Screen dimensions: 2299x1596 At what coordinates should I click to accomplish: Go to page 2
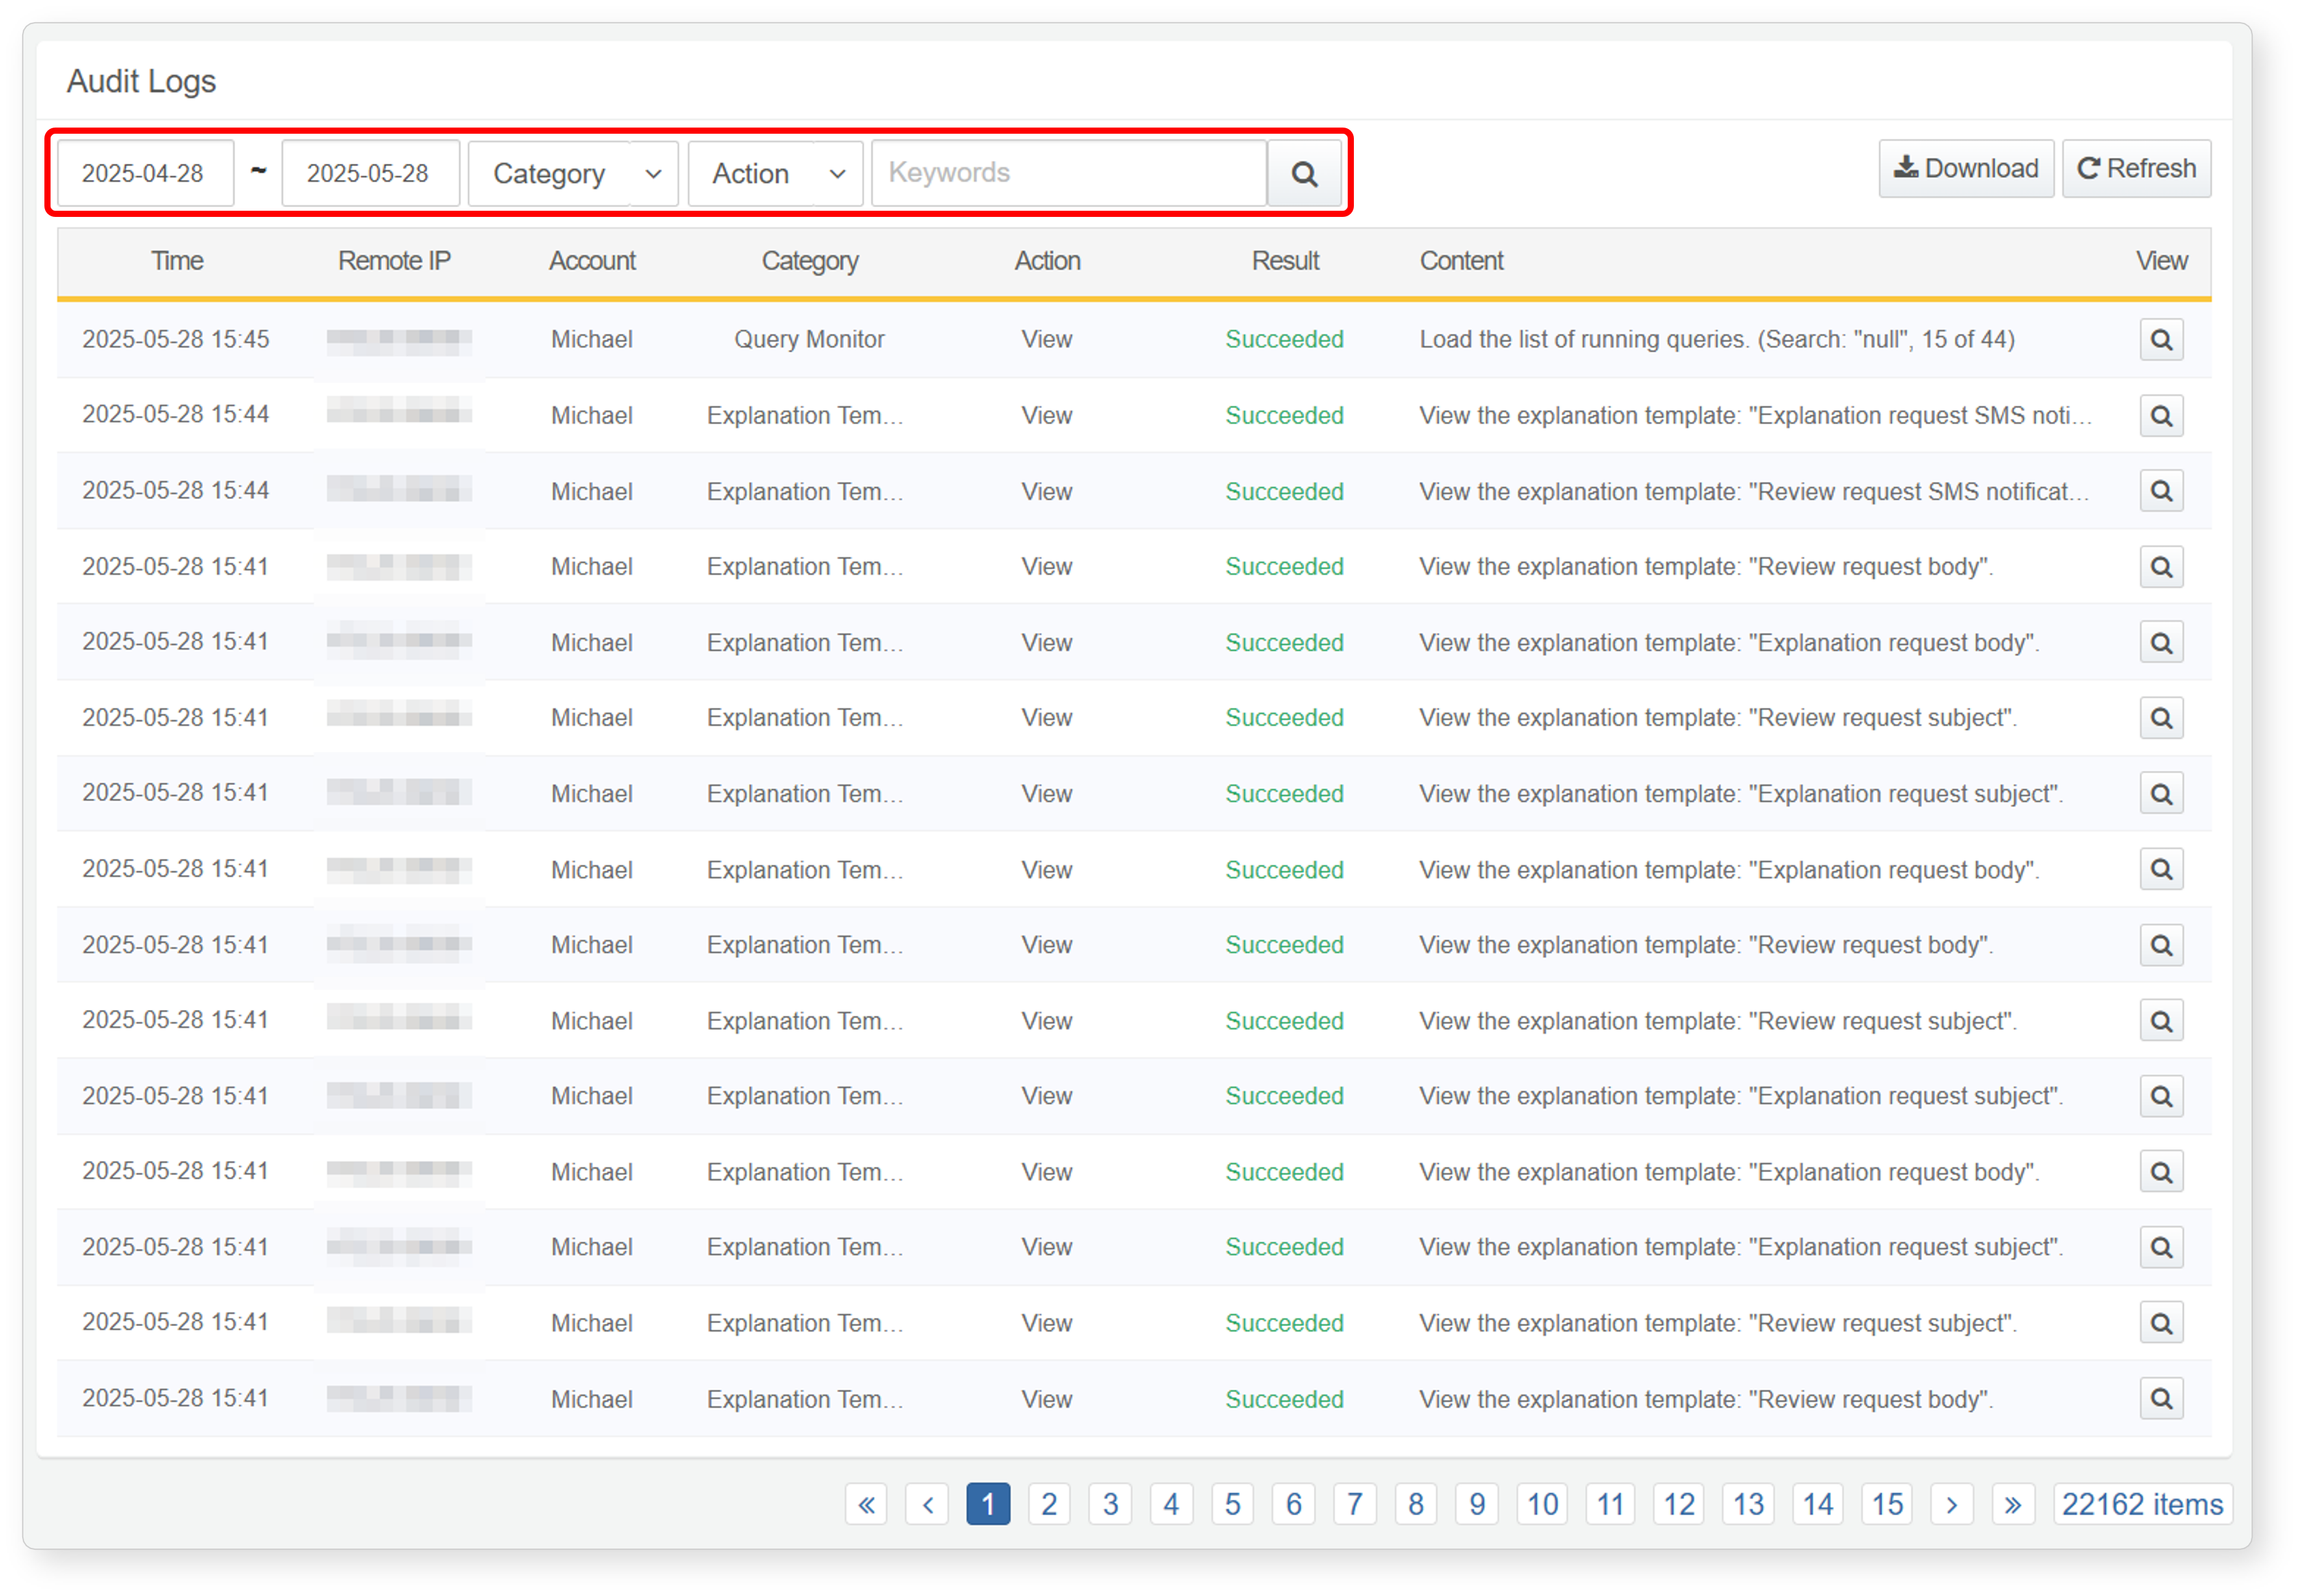coord(1049,1504)
